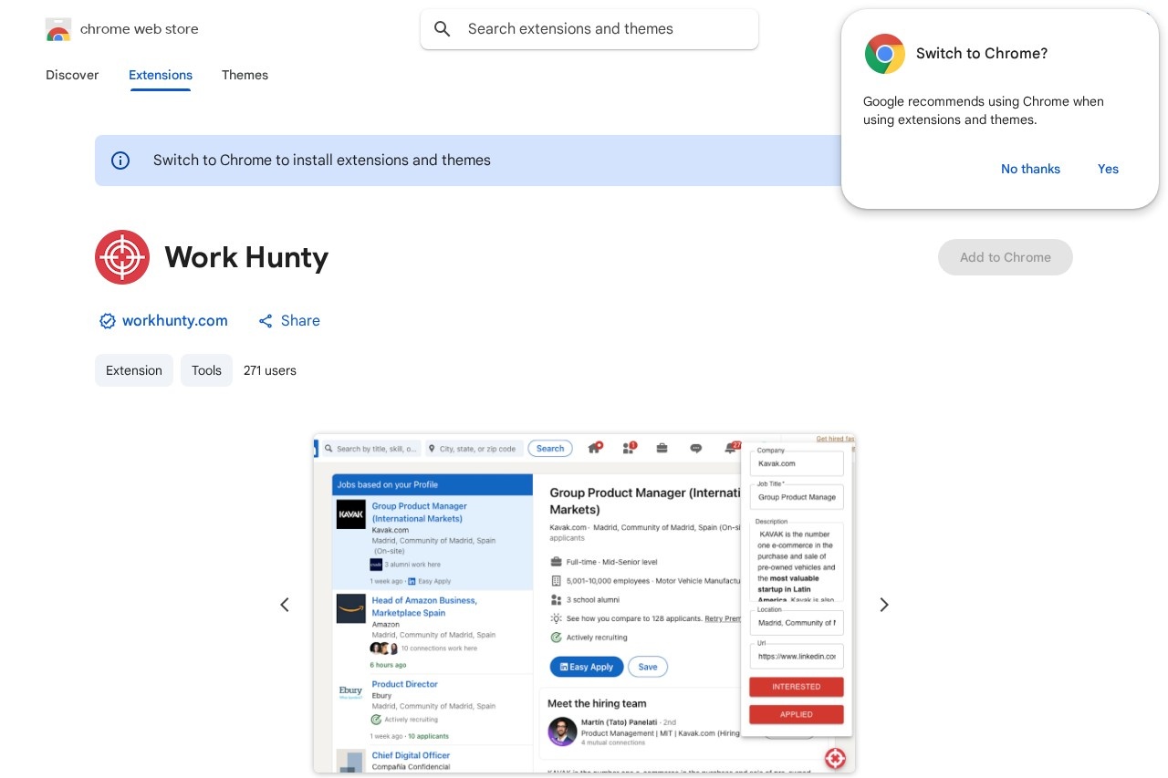Select the Extensions tab

point(161,75)
